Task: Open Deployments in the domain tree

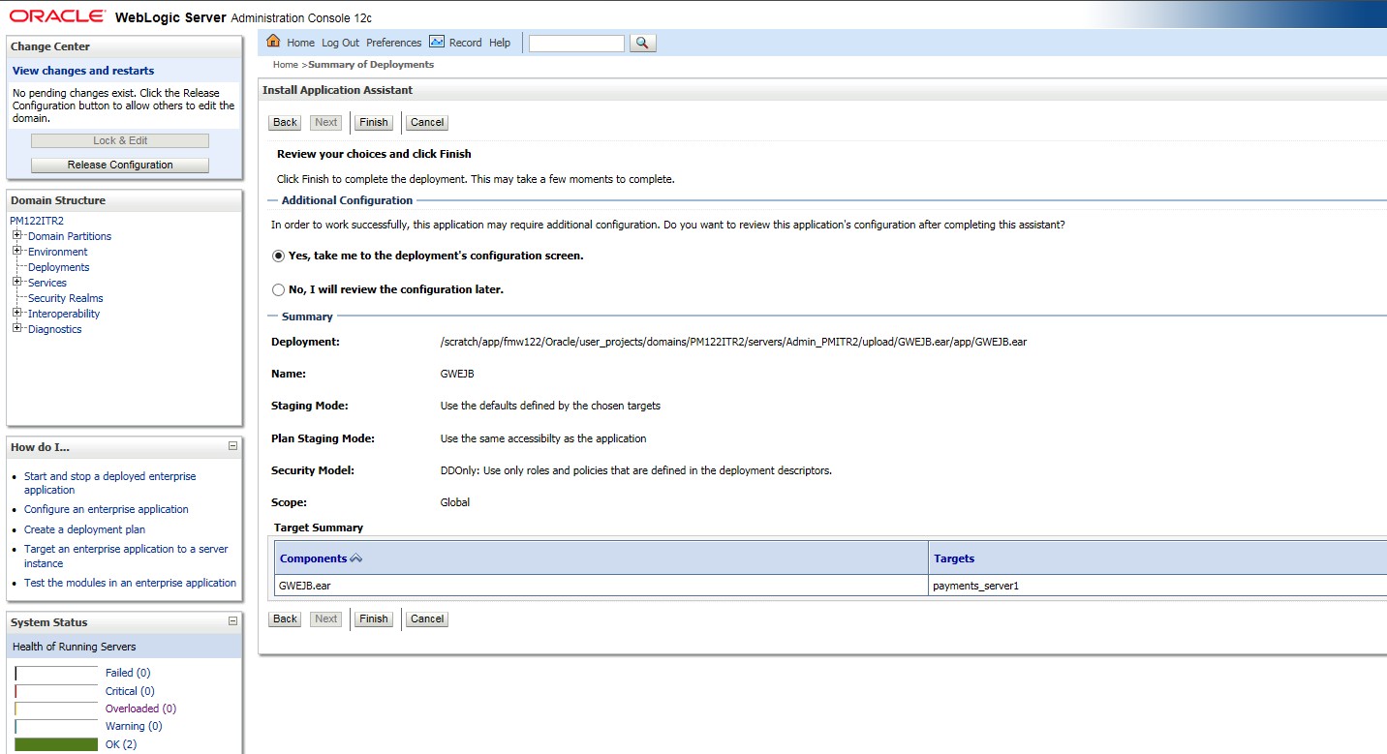Action: click(x=59, y=267)
